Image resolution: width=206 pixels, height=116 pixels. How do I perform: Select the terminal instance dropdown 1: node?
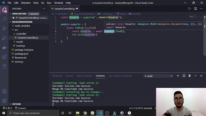158,76
